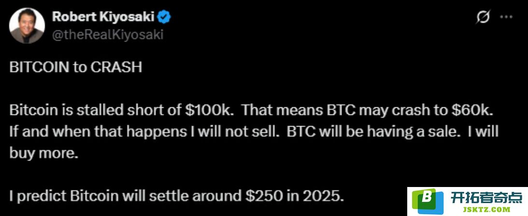Open the Grok slashed-circle icon
Image resolution: width=528 pixels, height=216 pixels.
[x=483, y=17]
